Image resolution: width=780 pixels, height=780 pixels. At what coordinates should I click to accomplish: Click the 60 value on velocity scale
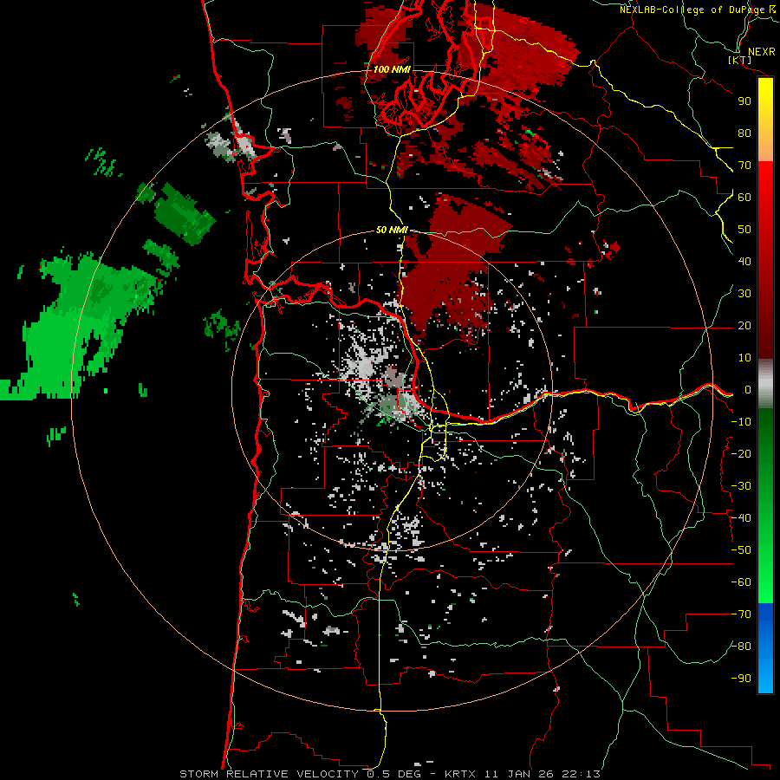click(x=744, y=197)
